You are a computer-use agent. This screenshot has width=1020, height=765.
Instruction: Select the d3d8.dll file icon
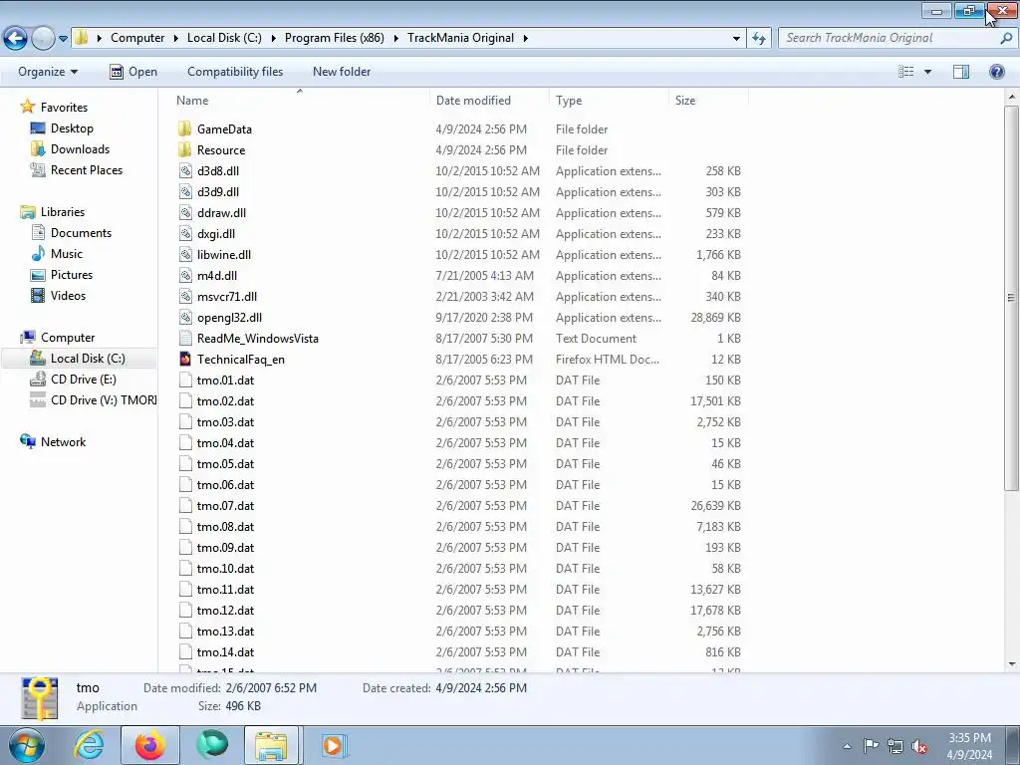pyautogui.click(x=185, y=171)
